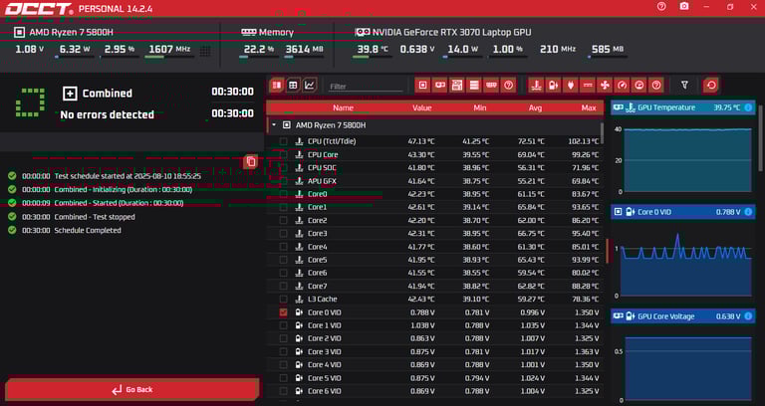Viewport: 765px width, 406px height.
Task: Copy the test log with the clipboard icon
Action: (251, 161)
